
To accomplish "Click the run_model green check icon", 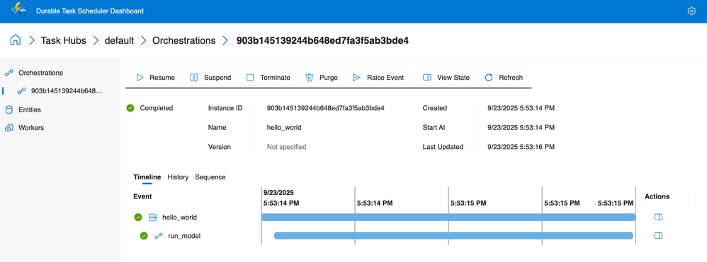I will pos(145,235).
